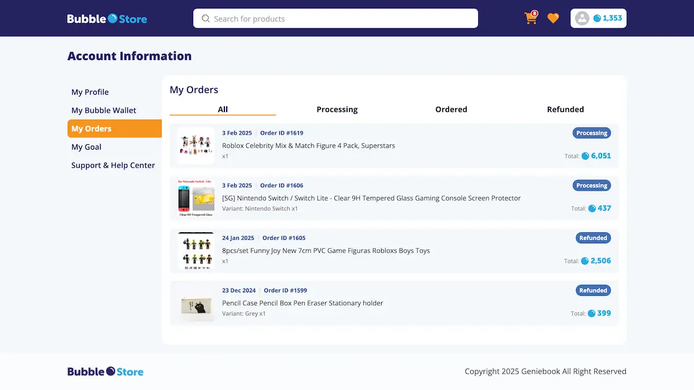Viewport: 694px width, 390px height.
Task: Select the All orders tab
Action: (223, 109)
